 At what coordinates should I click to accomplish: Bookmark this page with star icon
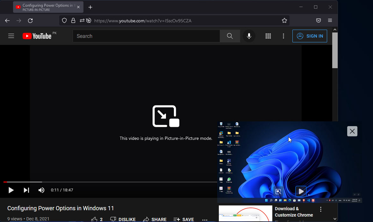tap(284, 21)
